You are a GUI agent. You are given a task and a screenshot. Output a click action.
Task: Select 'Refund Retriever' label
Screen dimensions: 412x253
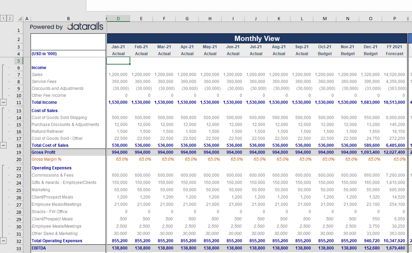48,131
